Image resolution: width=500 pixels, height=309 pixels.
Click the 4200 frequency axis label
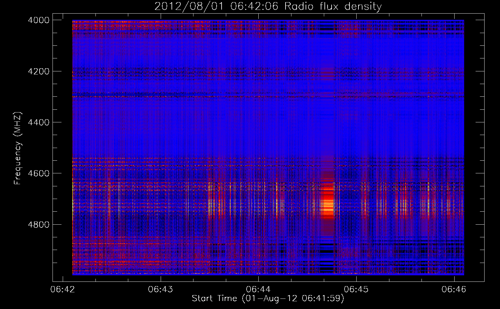39,71
